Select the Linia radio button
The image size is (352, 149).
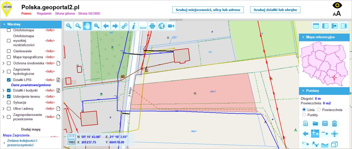coord(304,110)
